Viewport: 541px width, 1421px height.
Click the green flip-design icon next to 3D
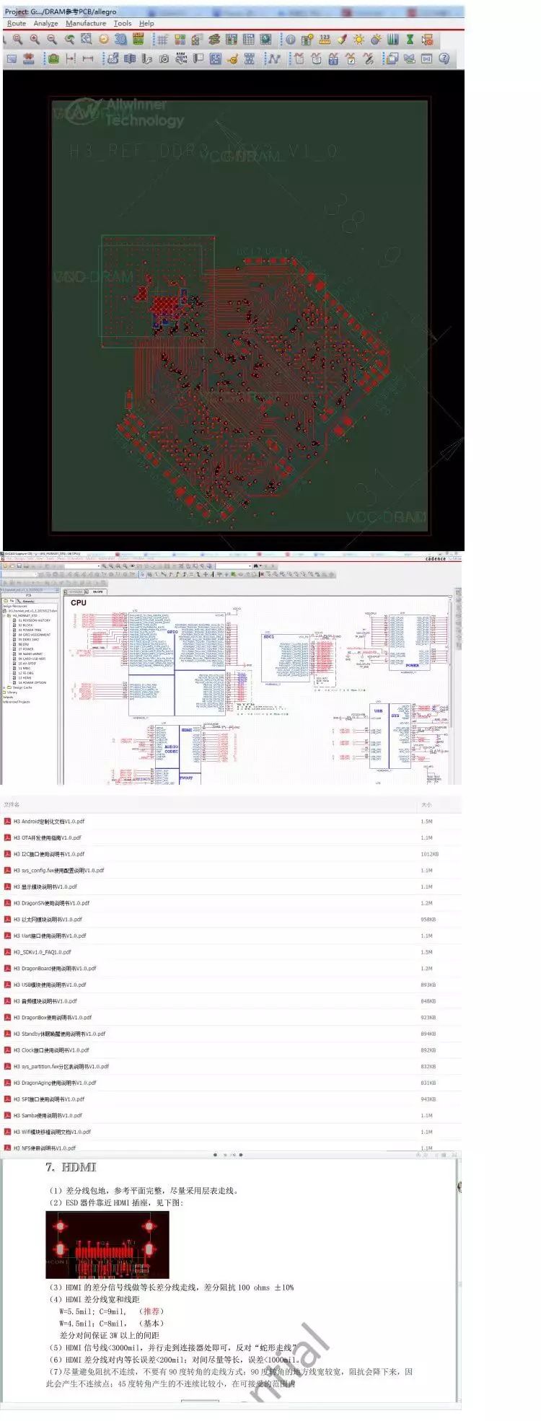tap(139, 40)
